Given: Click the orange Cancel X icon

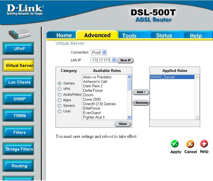Looking at the screenshot, I should point(190,144).
